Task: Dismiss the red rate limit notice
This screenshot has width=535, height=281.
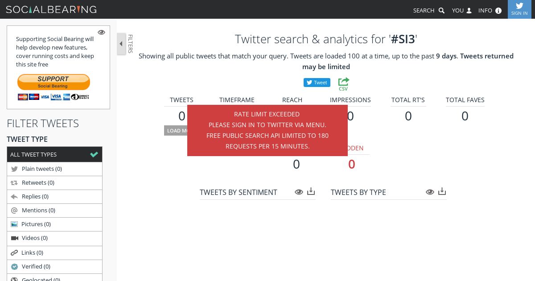Action: [267, 130]
